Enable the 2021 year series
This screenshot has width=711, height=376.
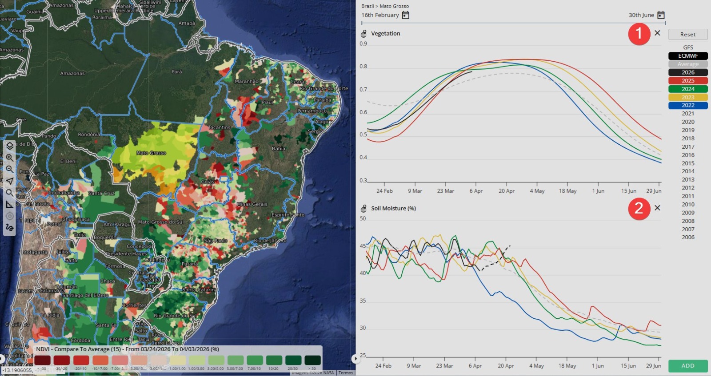click(x=688, y=114)
